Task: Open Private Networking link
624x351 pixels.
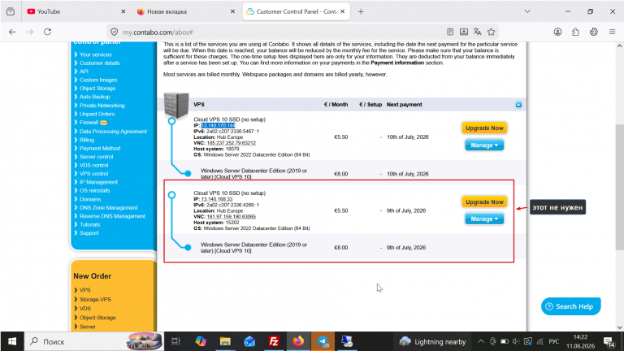Action: [x=102, y=106]
